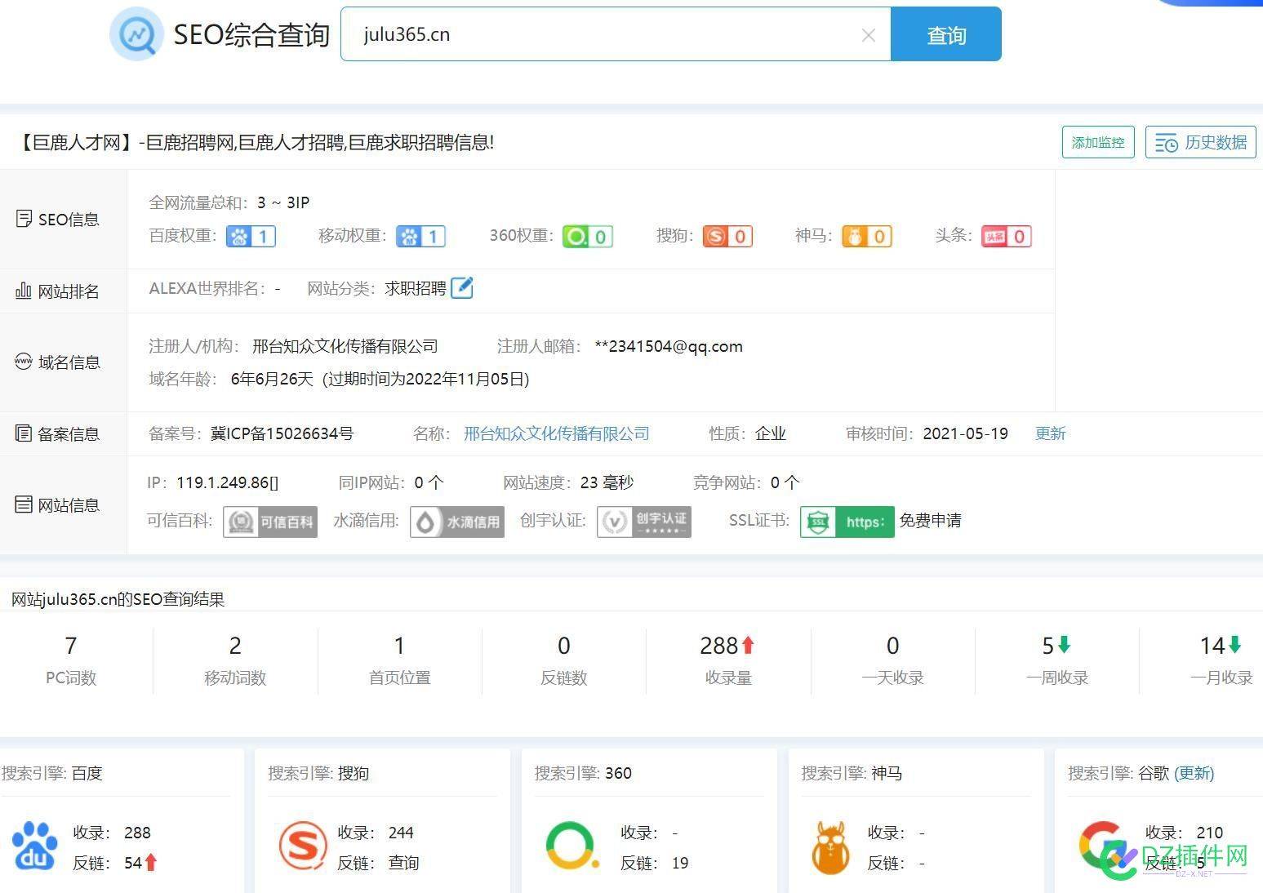1263x893 pixels.
Task: Click the 求职招聘 category text
Action: 416,288
